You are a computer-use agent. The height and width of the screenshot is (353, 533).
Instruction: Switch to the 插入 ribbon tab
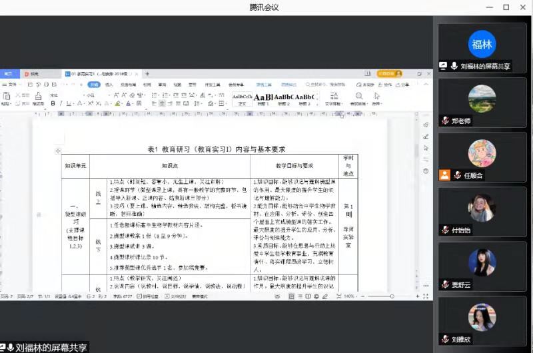(x=110, y=85)
